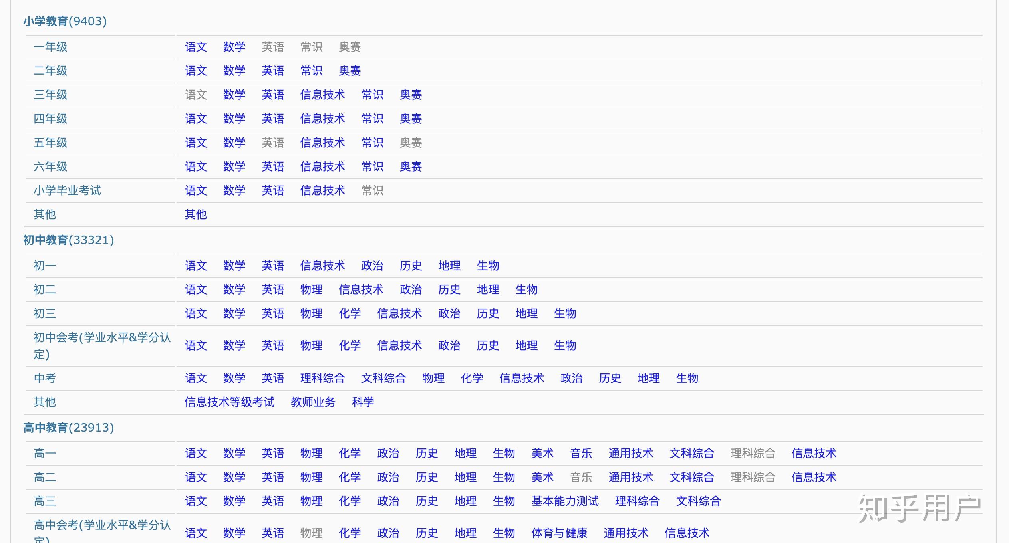
Task: Open the 四年级 grade link
Action: [x=50, y=119]
